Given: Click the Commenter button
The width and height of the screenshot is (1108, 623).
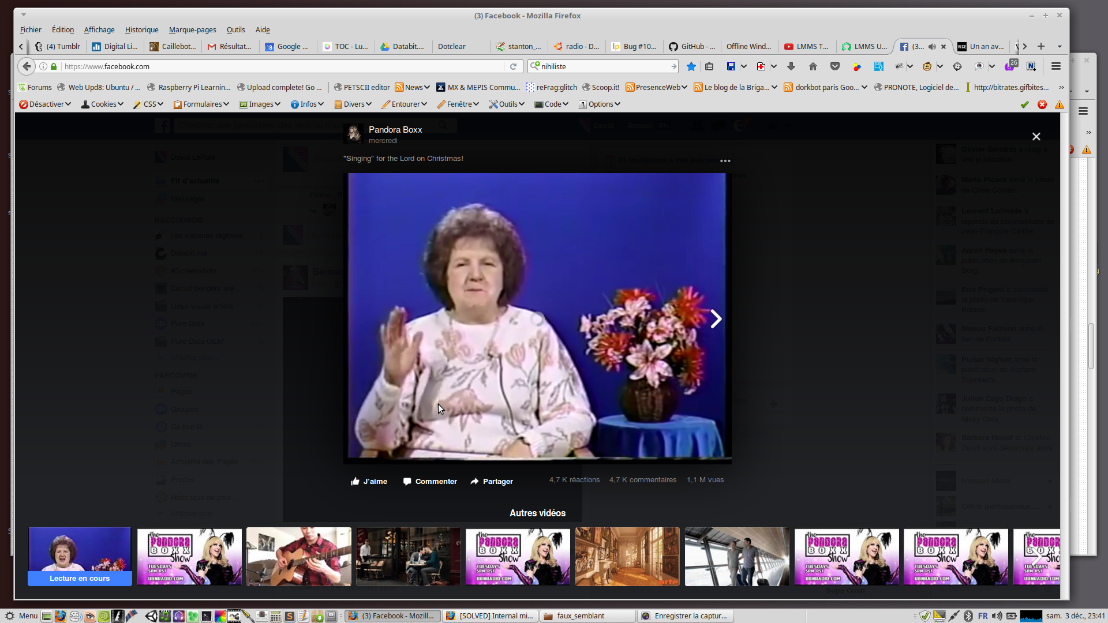Looking at the screenshot, I should point(430,481).
